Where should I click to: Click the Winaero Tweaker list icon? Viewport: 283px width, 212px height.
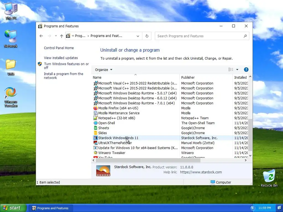coord(95,153)
